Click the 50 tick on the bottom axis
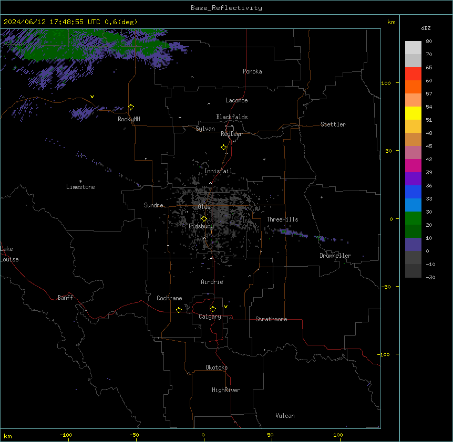This screenshot has height=442, width=453. point(270,435)
